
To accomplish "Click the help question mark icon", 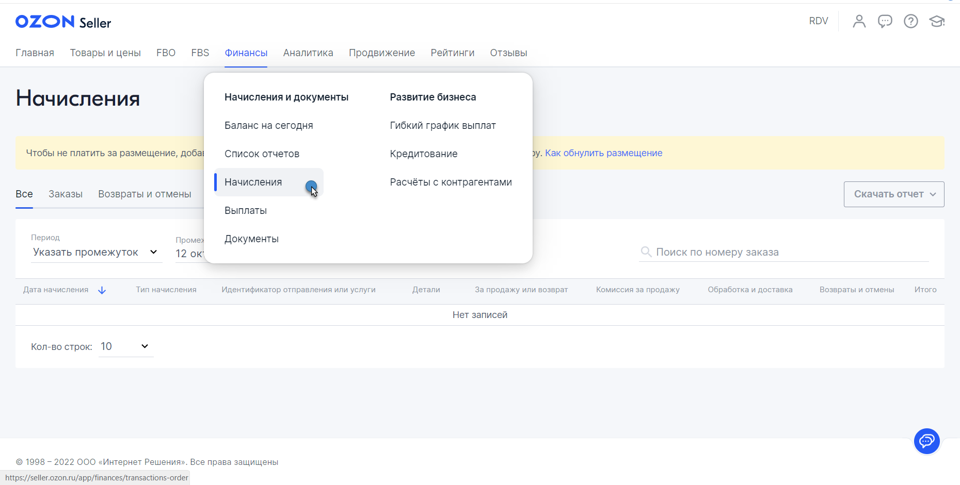I will pos(910,21).
